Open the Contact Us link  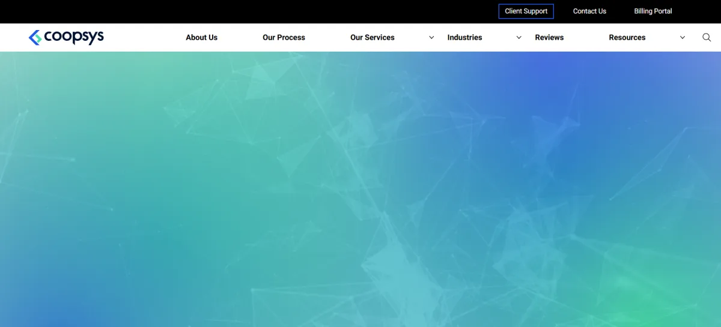pyautogui.click(x=589, y=11)
